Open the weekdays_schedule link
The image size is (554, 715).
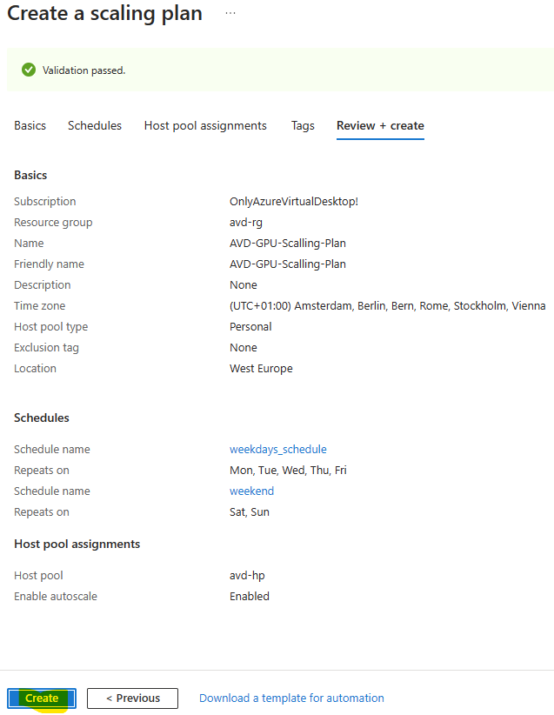(x=278, y=449)
